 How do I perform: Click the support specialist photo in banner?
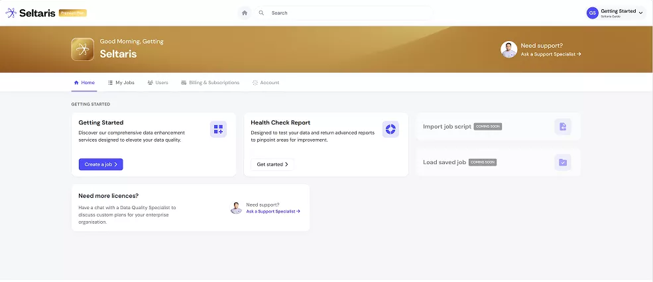tap(508, 50)
